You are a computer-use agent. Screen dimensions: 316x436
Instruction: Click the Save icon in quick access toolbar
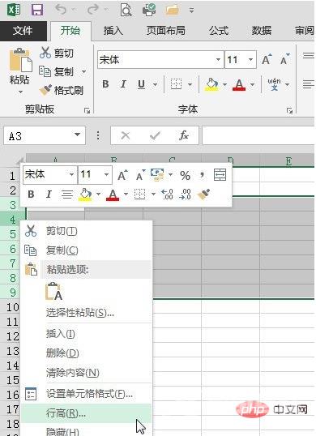click(37, 10)
